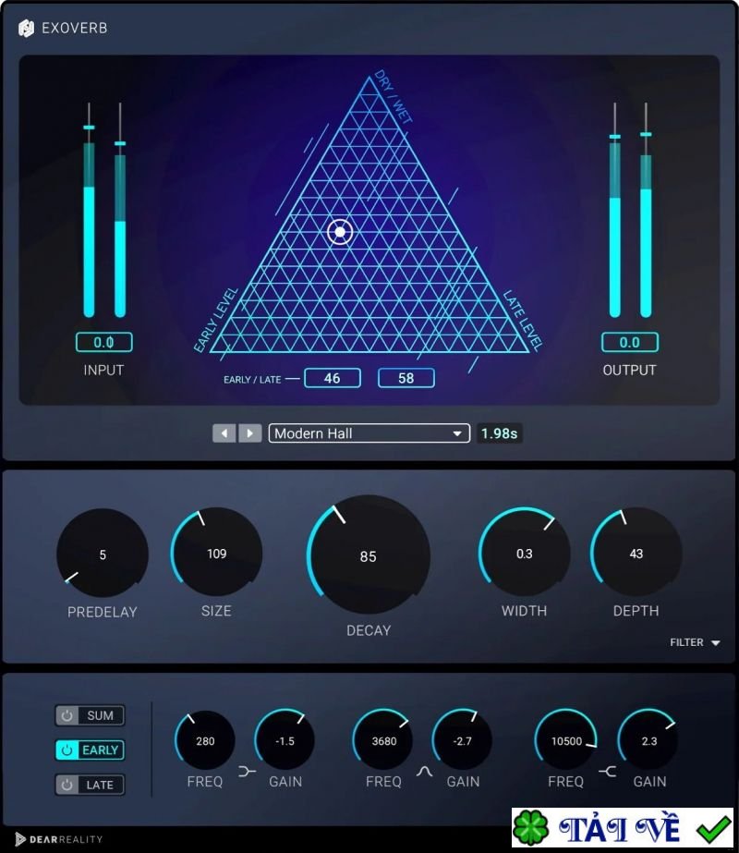This screenshot has height=853, width=739.
Task: Click the low shelf filter shape icon
Action: tap(247, 771)
